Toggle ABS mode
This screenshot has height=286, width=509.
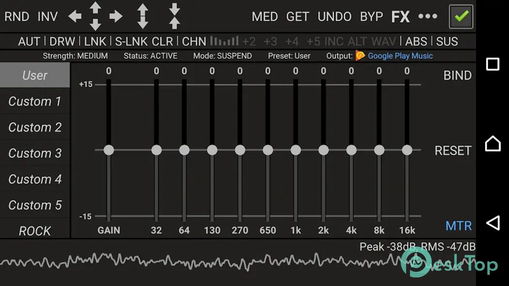coord(416,41)
